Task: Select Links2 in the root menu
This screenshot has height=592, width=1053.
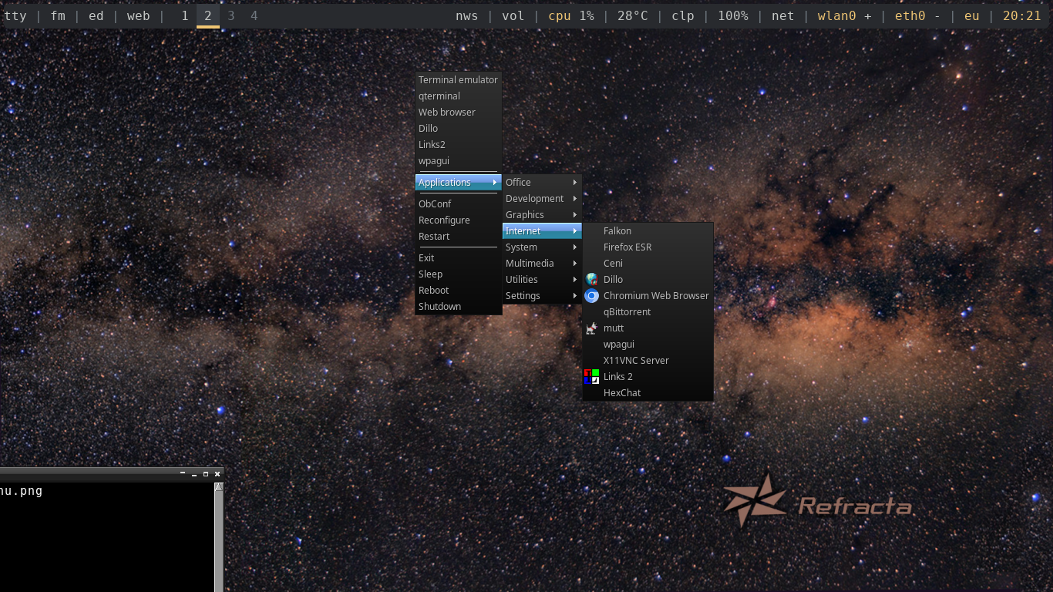Action: pyautogui.click(x=459, y=144)
